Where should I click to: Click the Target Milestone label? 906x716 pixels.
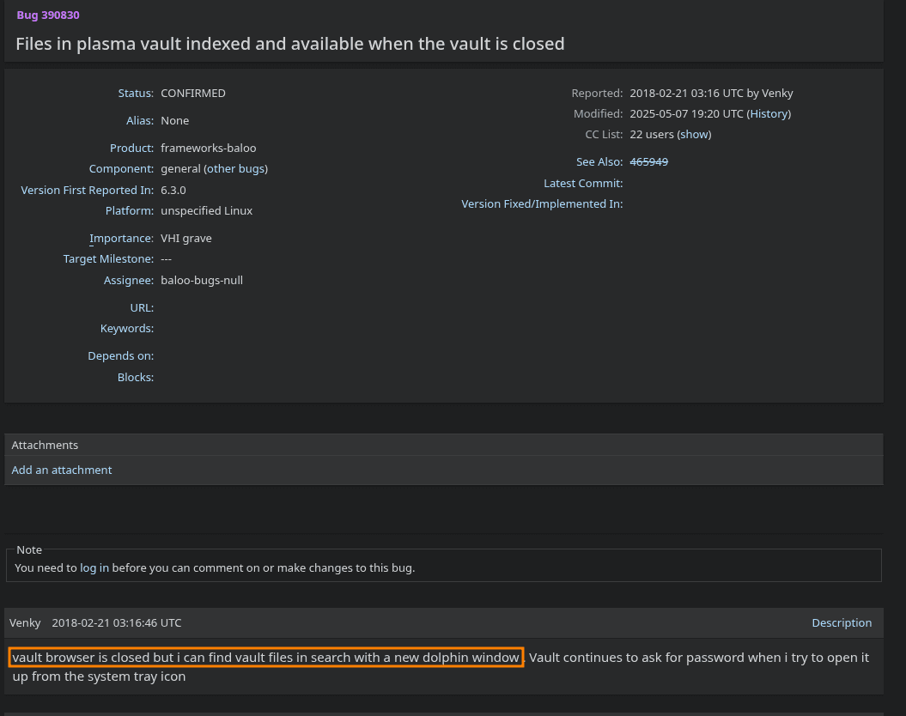[x=108, y=259]
